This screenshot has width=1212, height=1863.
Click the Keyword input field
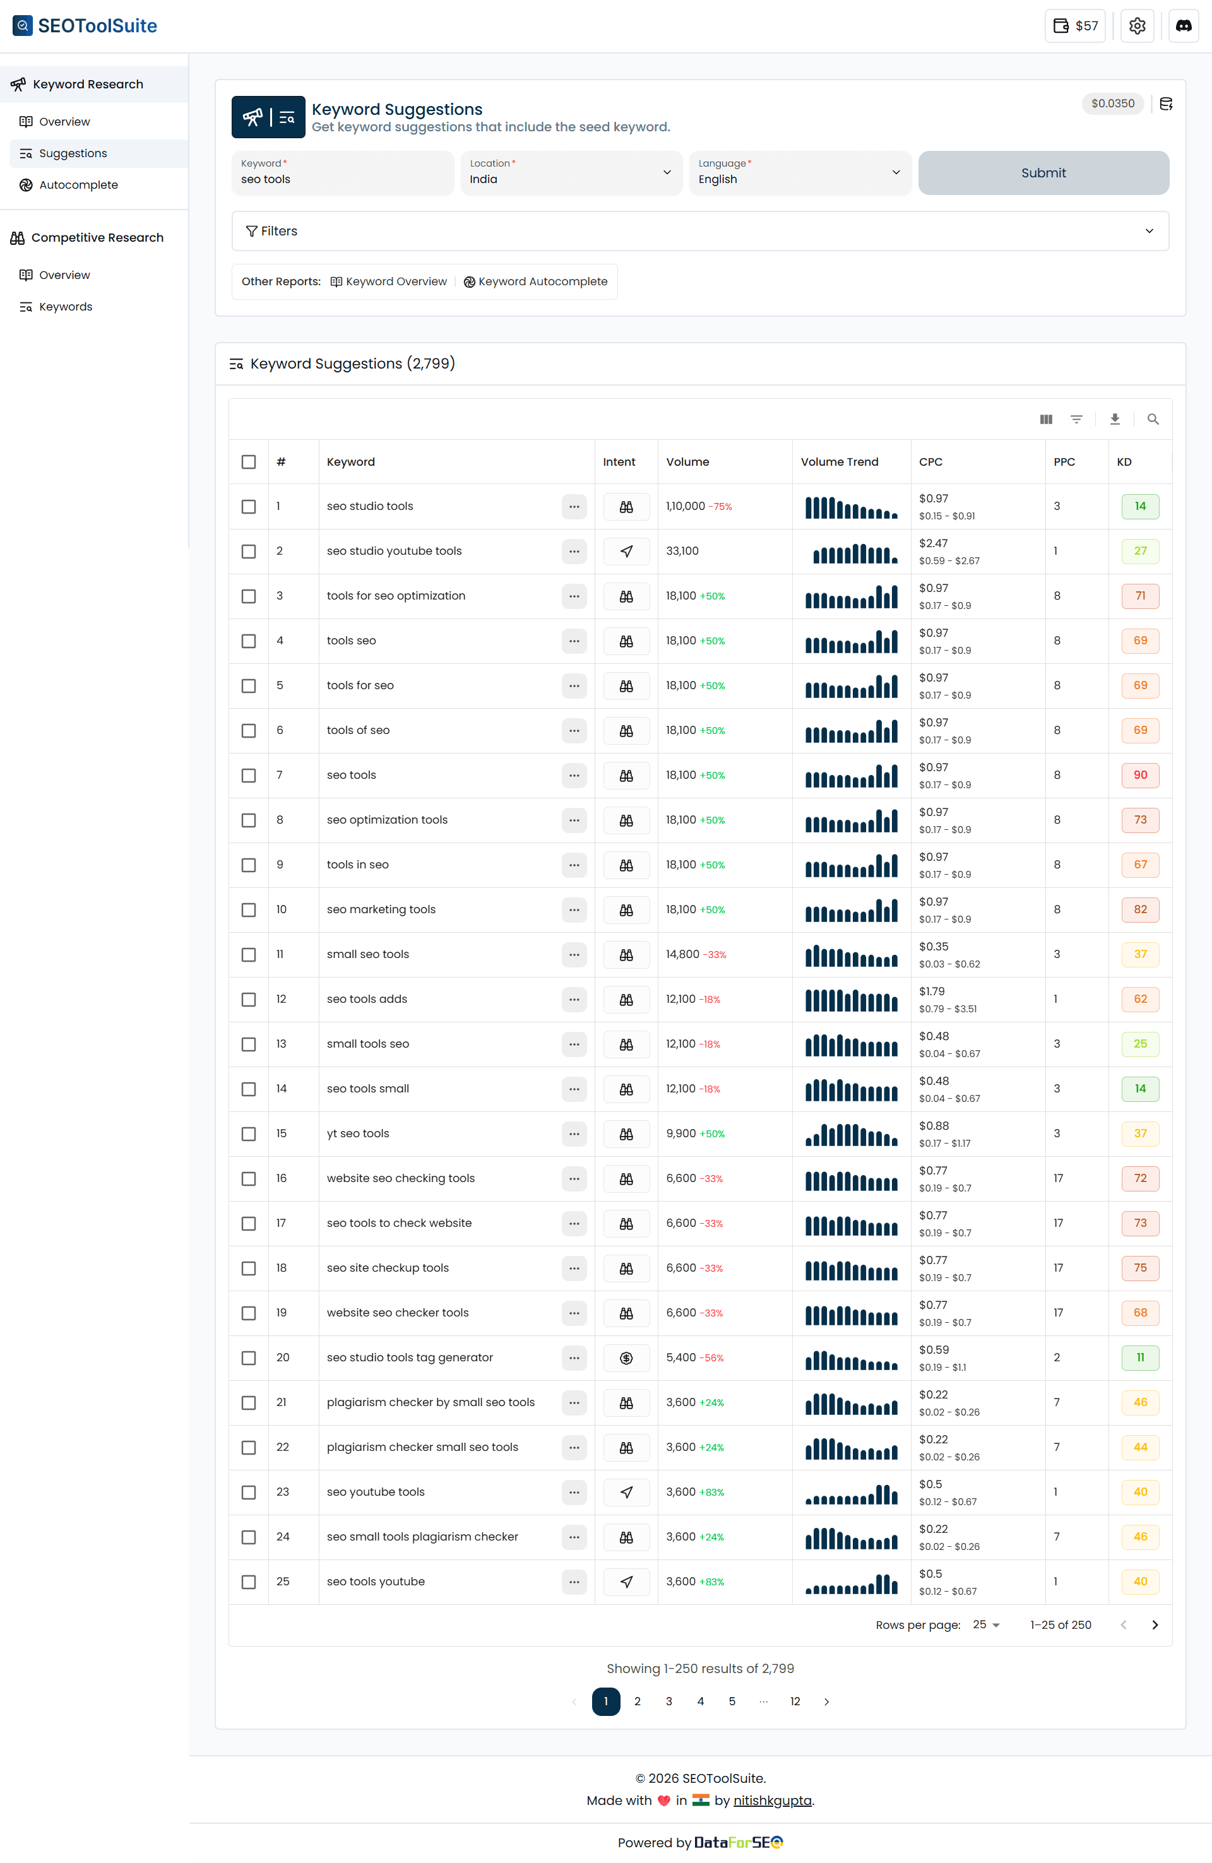click(342, 172)
